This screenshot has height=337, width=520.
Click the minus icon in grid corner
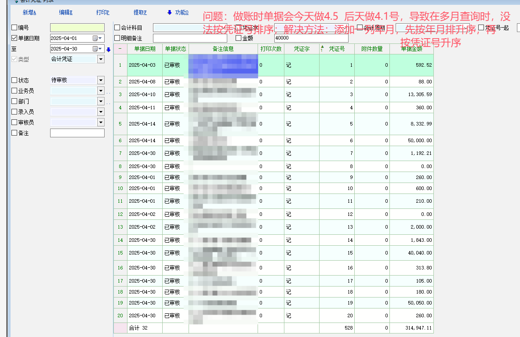(x=120, y=49)
